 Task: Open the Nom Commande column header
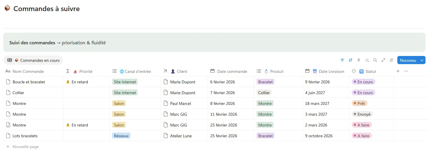(x=33, y=71)
